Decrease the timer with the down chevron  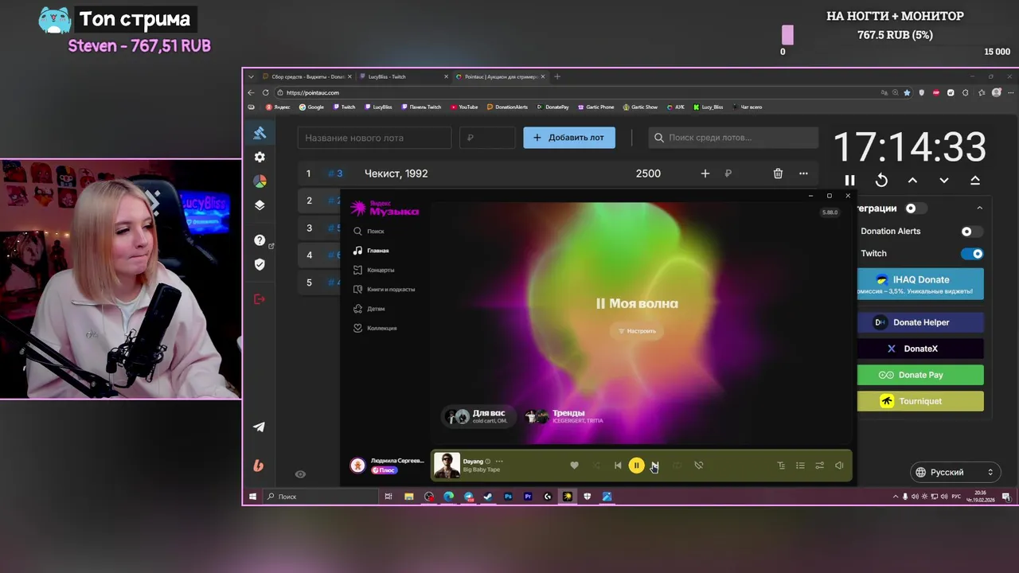coord(943,181)
